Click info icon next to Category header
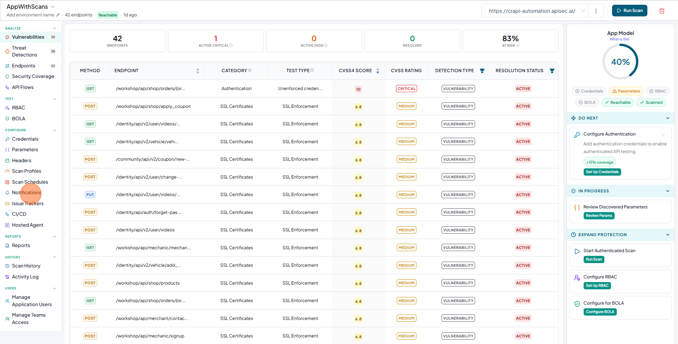Screen dimensions: 678x344 click(x=250, y=70)
